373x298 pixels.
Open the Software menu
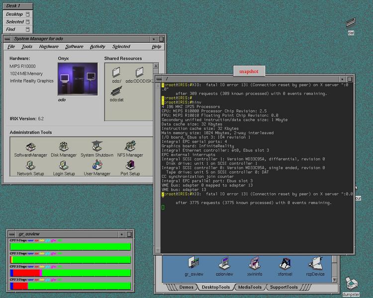pos(75,47)
